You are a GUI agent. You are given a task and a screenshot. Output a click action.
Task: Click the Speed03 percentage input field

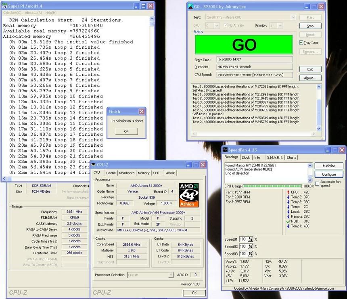point(243,254)
